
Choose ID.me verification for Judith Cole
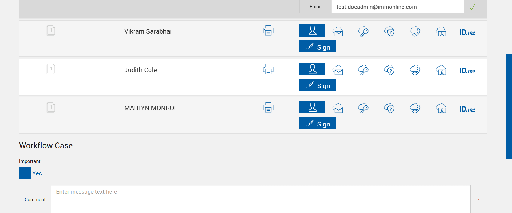pos(467,71)
